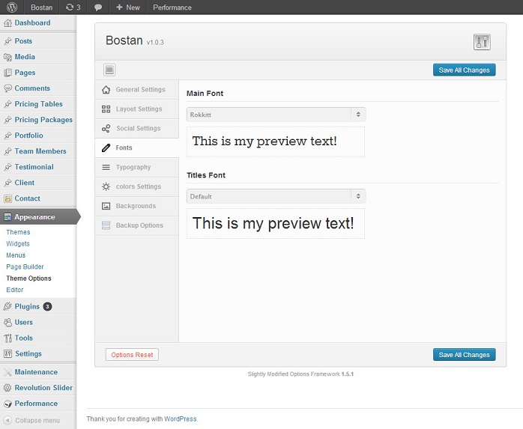Open the colors Settings tab
This screenshot has width=523, height=429.
(138, 186)
